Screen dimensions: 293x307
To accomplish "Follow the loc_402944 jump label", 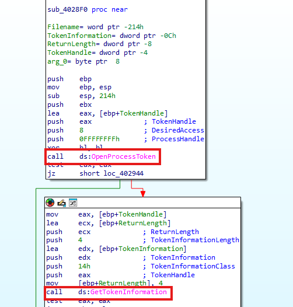I will click(124, 173).
